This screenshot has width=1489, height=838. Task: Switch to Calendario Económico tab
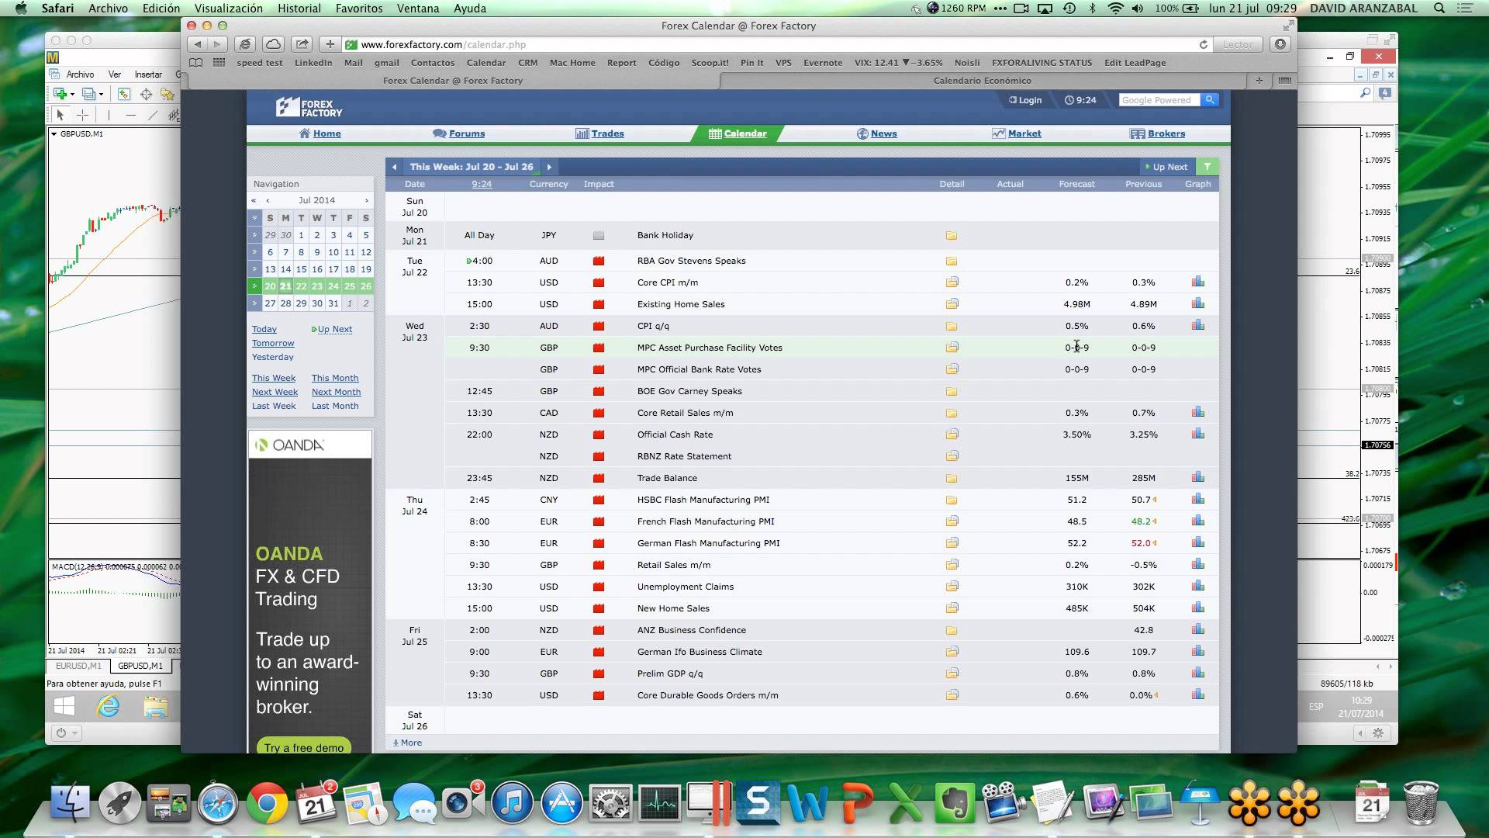click(982, 81)
